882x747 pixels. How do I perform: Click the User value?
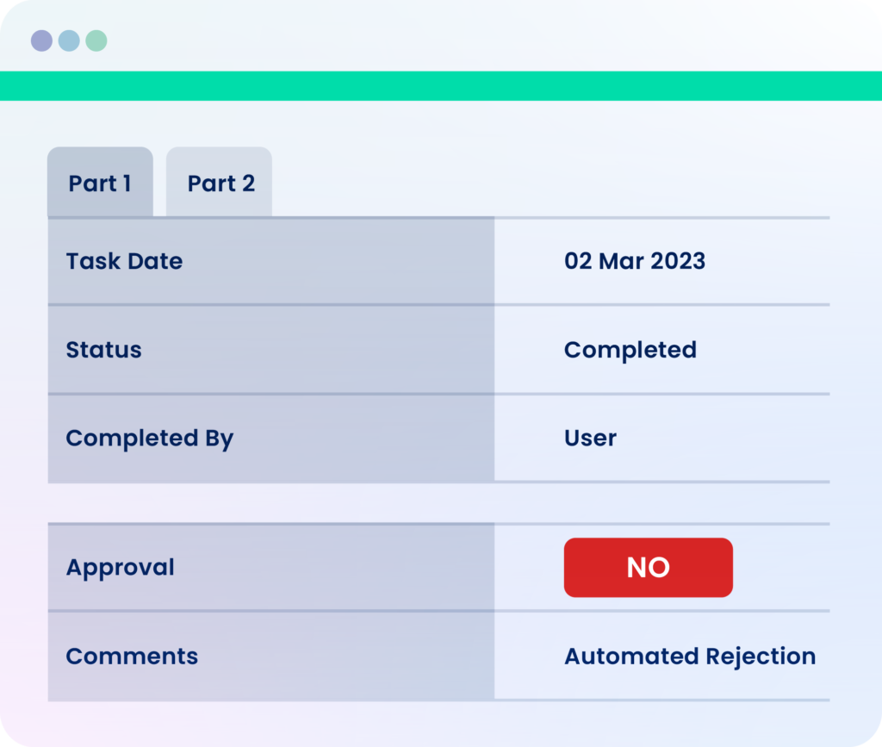(x=590, y=439)
